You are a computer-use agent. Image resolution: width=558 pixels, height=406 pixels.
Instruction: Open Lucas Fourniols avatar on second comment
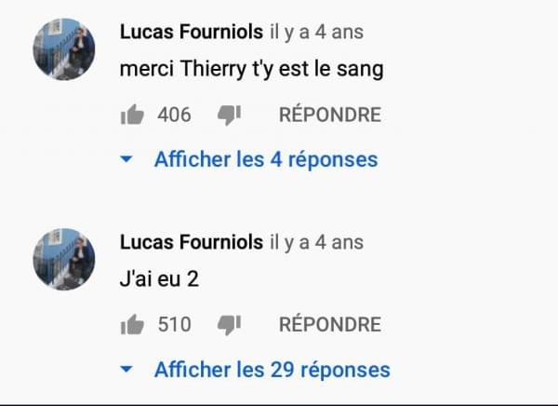64,260
